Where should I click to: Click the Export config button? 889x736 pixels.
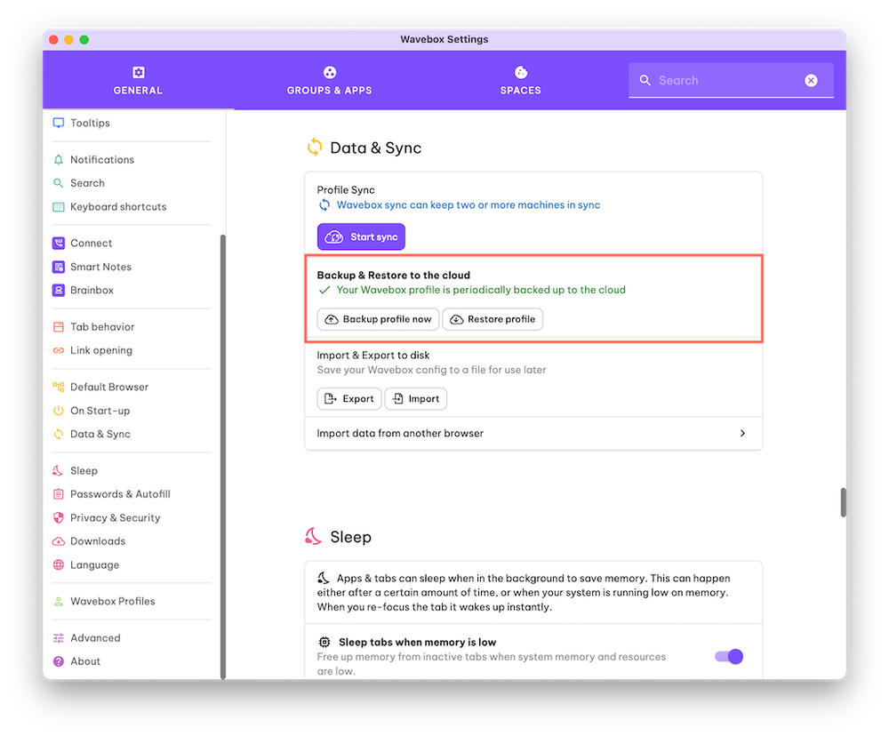(x=348, y=398)
